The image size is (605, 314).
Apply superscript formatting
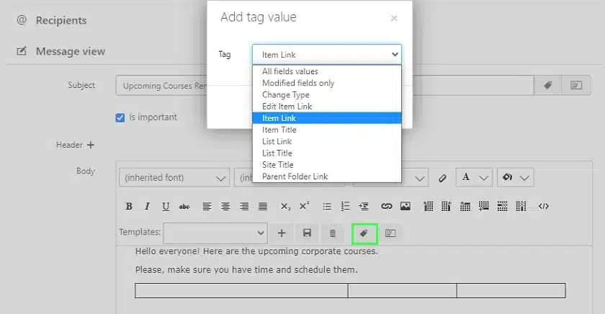coord(305,206)
